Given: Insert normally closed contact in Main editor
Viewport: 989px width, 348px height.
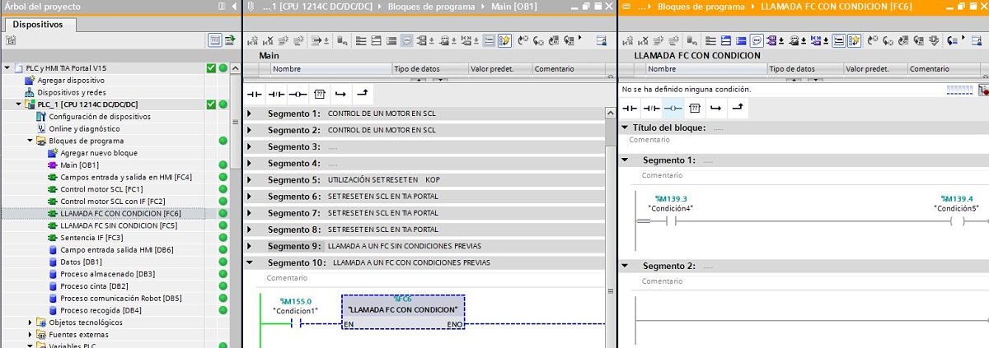Looking at the screenshot, I should pyautogui.click(x=276, y=94).
